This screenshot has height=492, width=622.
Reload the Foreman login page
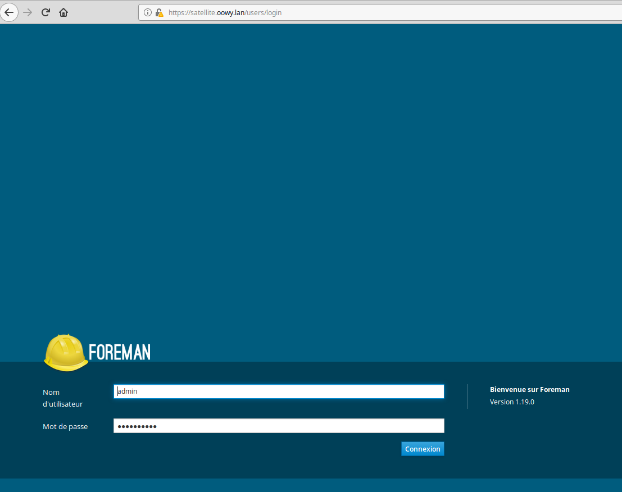(46, 12)
